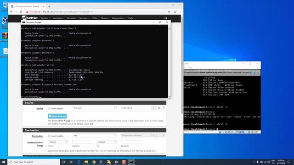This screenshot has height=165, width=294.
Task: Click the browser page vertical scrollbar
Action: tap(182, 66)
